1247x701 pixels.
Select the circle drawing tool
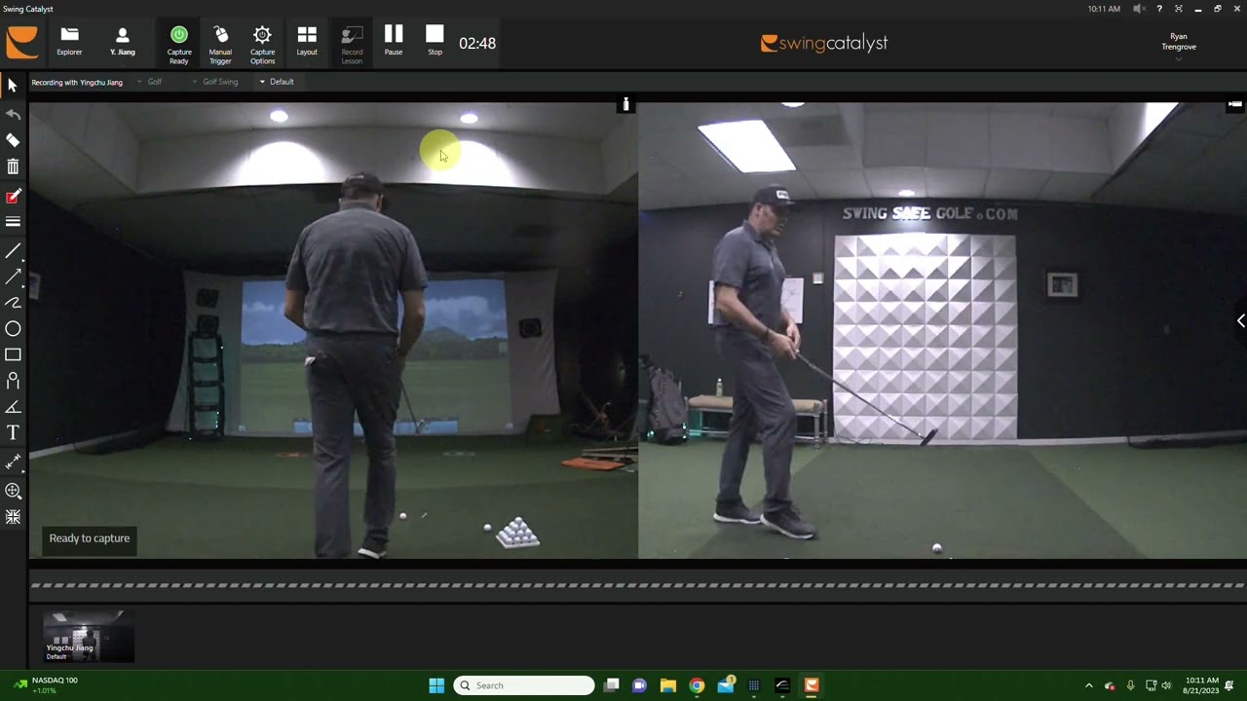click(13, 329)
